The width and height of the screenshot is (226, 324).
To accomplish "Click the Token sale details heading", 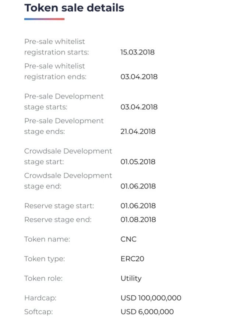I will point(74,8).
